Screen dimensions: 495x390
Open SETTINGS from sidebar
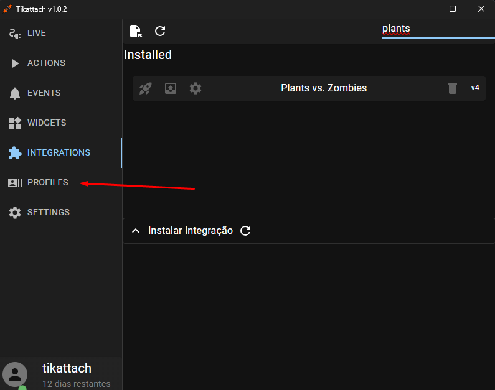(x=60, y=213)
